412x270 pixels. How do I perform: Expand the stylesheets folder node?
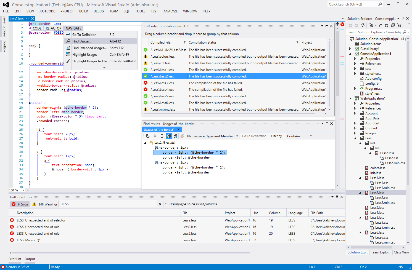click(x=355, y=74)
